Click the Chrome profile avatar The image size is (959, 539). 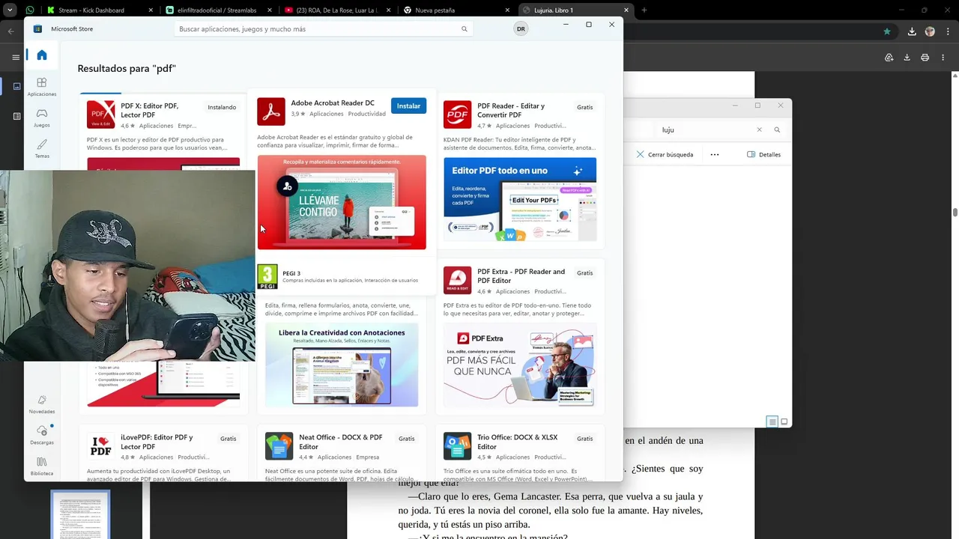(x=930, y=31)
